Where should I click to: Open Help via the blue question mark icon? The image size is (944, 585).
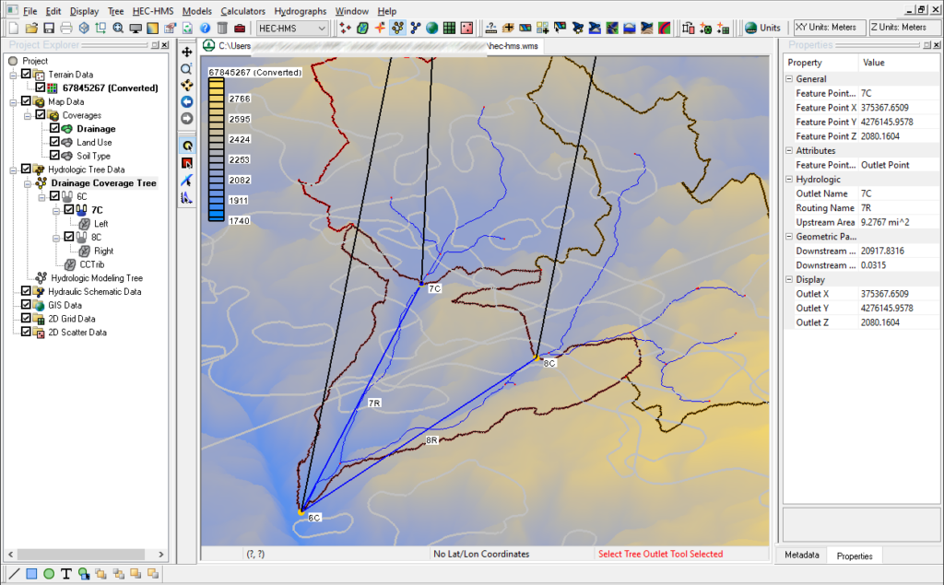(x=205, y=28)
